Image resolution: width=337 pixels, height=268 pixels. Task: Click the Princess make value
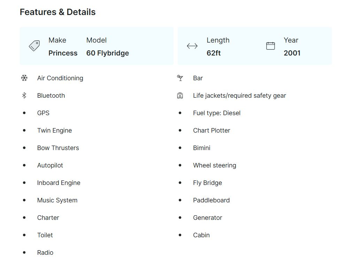click(63, 53)
